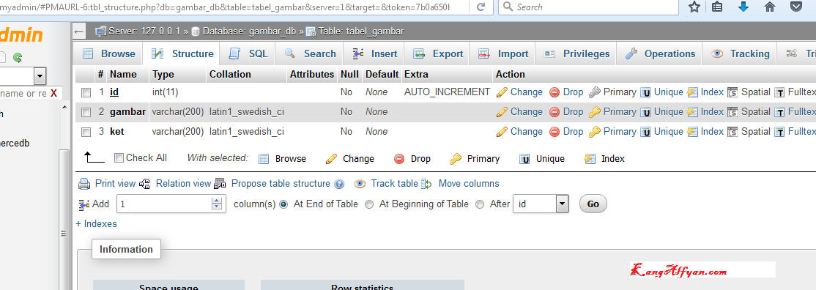This screenshot has height=290, width=816.
Task: Click Table: tabel_gambar breadcrumb link
Action: [x=361, y=31]
